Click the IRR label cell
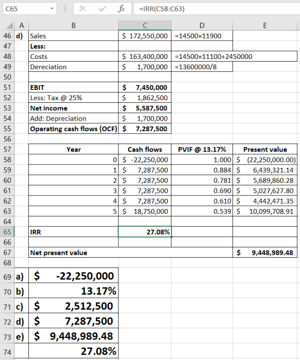Image resolution: width=300 pixels, height=360 pixels. (73, 232)
